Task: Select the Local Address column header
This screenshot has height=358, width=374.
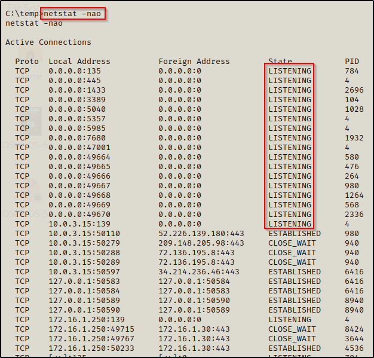Action: (x=79, y=62)
